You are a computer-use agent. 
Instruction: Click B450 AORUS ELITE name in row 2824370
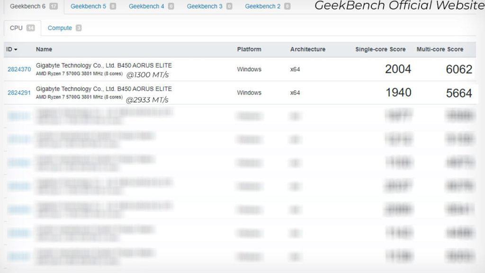click(104, 65)
